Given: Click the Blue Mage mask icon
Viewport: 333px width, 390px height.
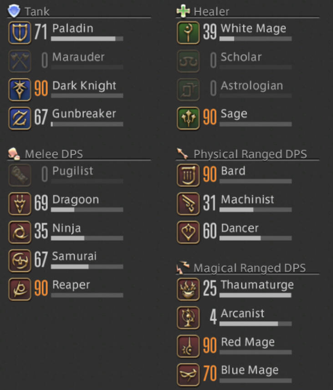Looking at the screenshot, I should (x=188, y=375).
